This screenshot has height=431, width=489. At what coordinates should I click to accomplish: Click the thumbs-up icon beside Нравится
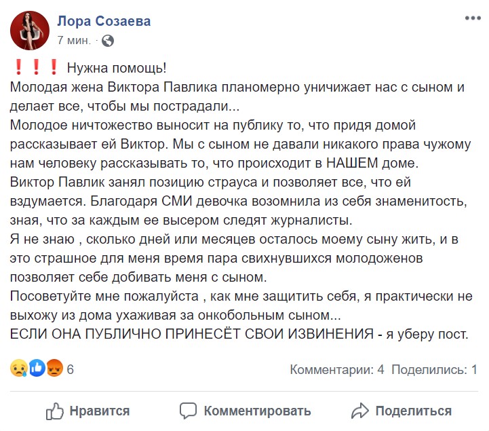(x=54, y=411)
